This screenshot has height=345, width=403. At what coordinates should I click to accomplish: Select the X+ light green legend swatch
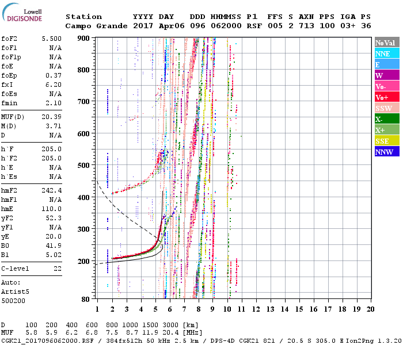click(x=387, y=129)
